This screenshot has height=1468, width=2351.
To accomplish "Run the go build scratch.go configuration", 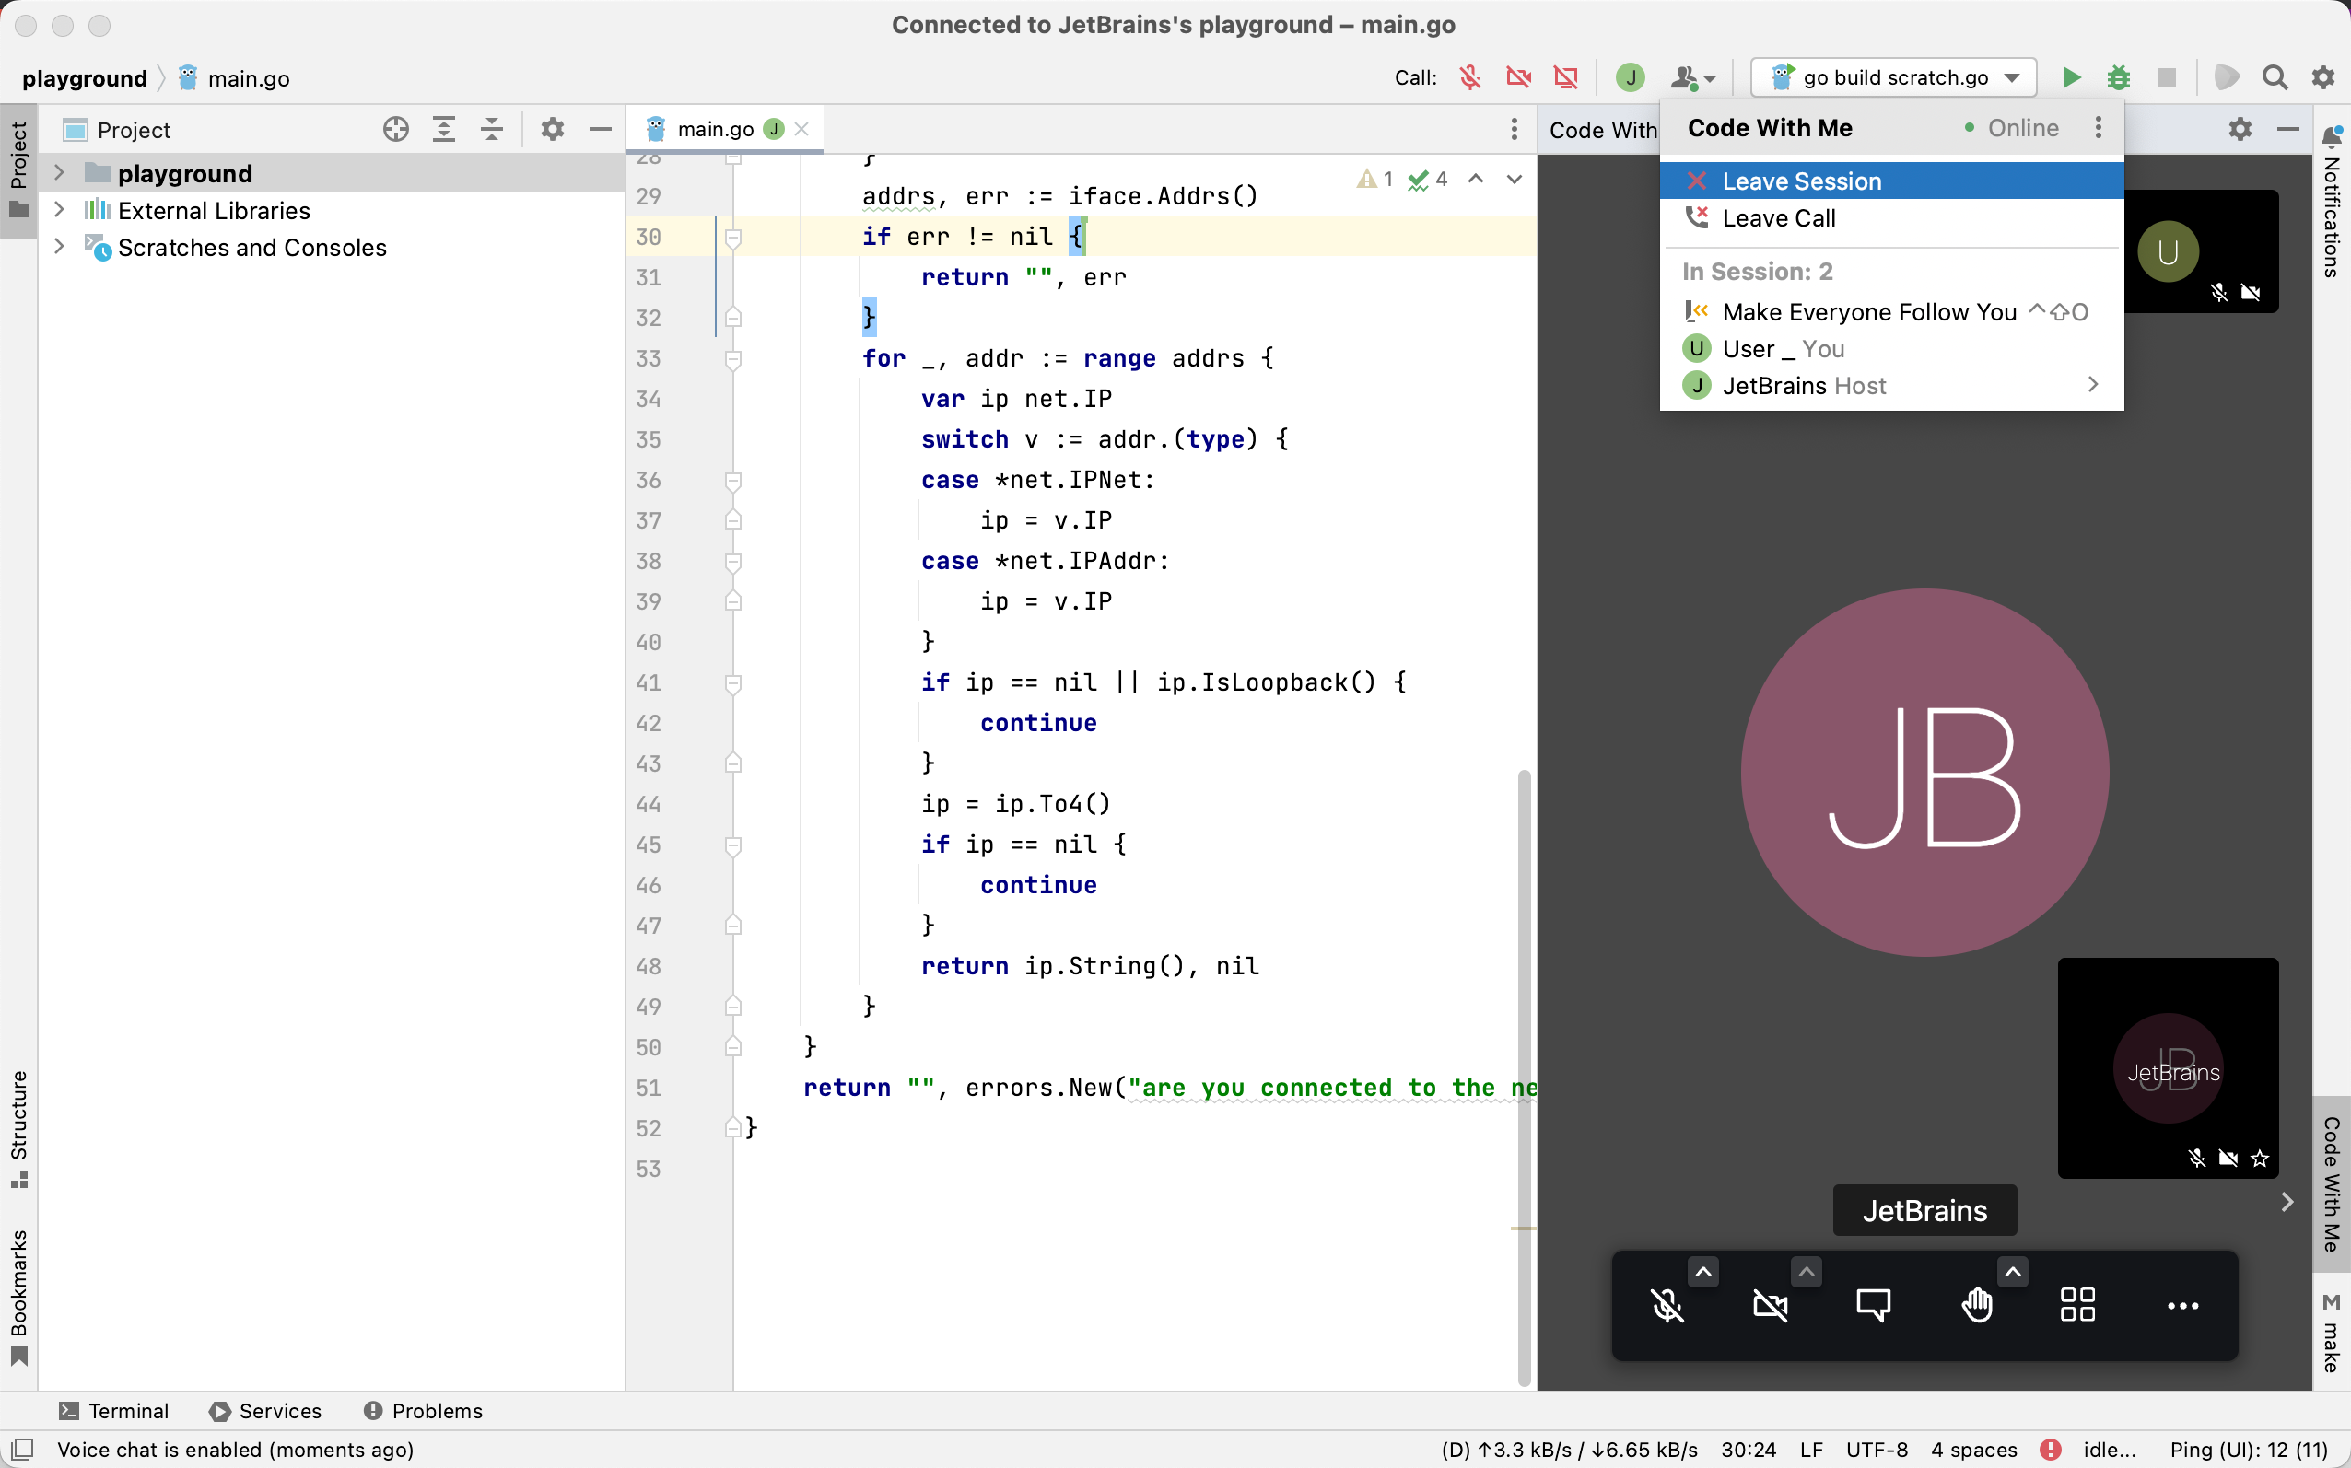I will (2070, 77).
